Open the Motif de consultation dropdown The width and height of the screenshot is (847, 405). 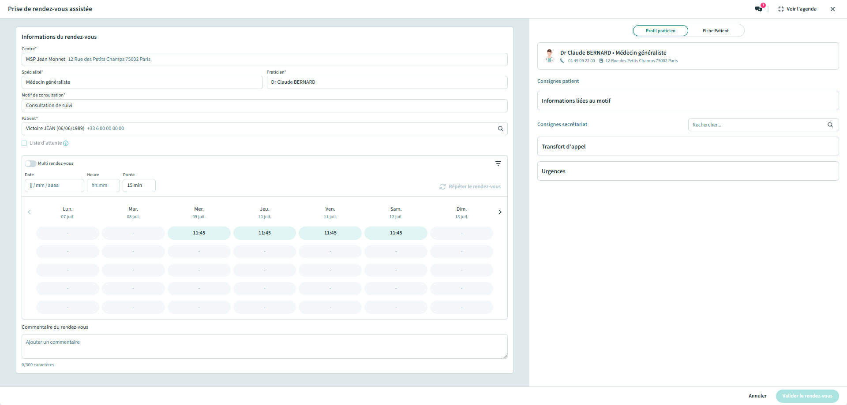264,106
